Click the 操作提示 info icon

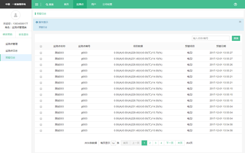pos(37,22)
